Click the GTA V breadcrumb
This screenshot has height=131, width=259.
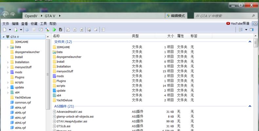click(50, 16)
